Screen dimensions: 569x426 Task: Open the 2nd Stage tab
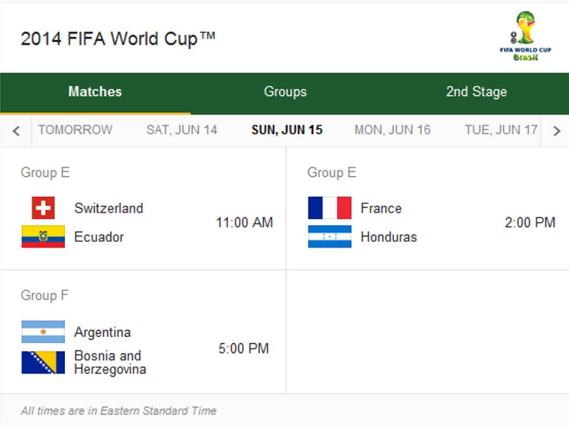(476, 92)
